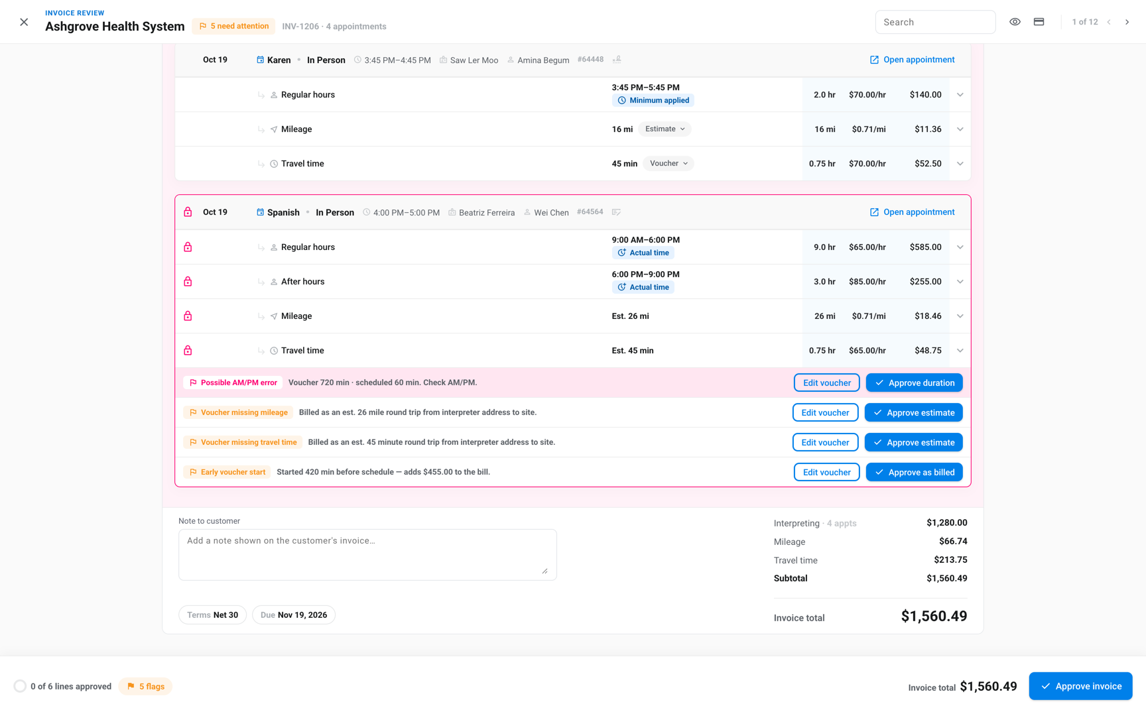This screenshot has width=1146, height=716.
Task: Click the person icon in After hours row
Action: tap(273, 282)
